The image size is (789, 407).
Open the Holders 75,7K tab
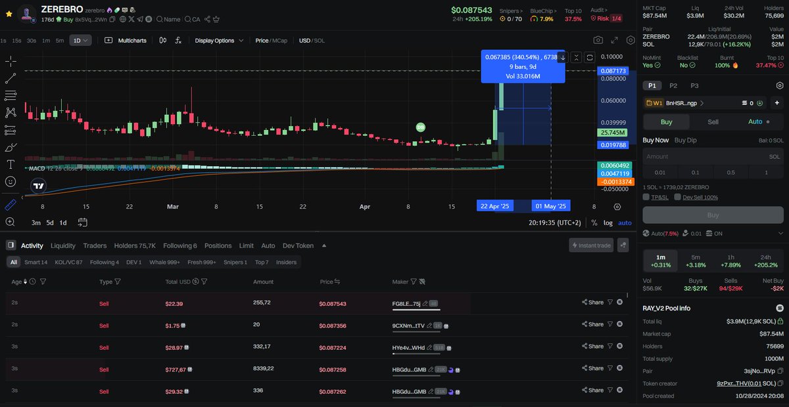pyautogui.click(x=135, y=246)
